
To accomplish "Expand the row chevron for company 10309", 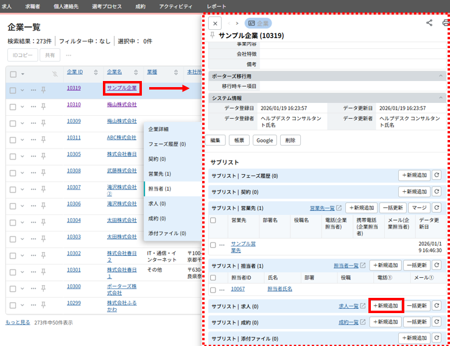I will pyautogui.click(x=23, y=122).
